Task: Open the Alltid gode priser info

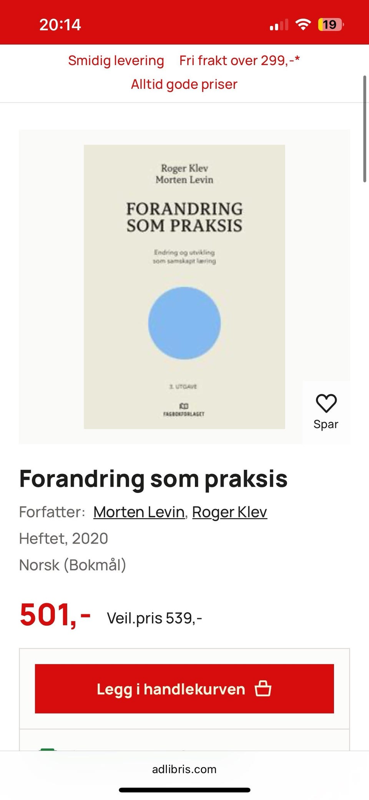Action: 184,84
